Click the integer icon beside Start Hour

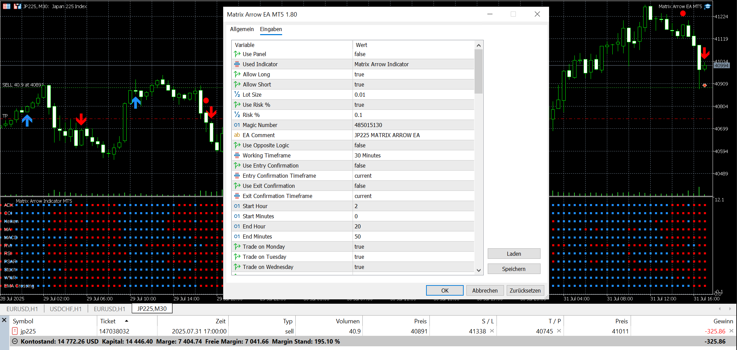(237, 206)
